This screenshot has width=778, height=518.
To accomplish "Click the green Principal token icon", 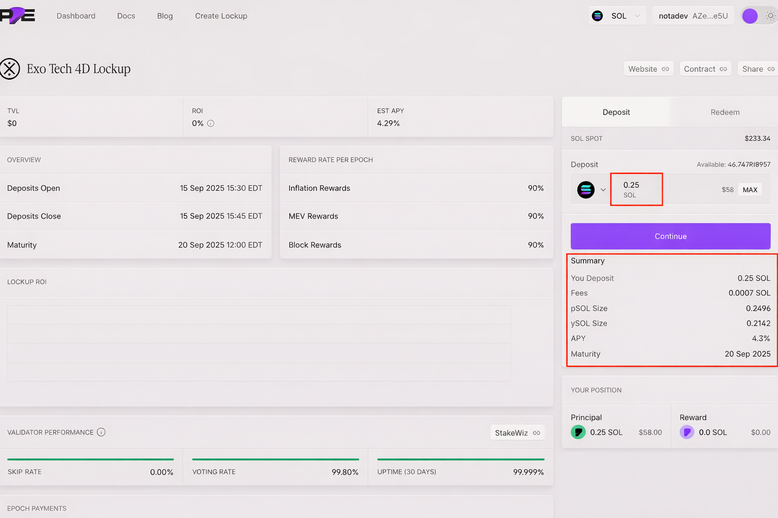I will pyautogui.click(x=578, y=432).
